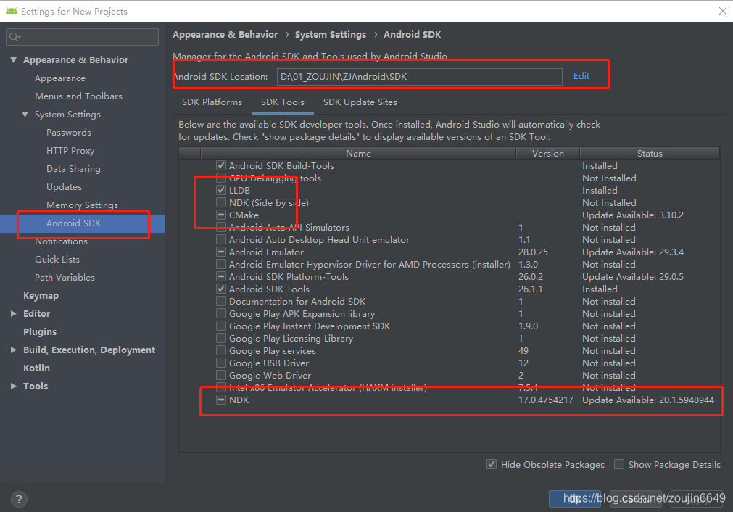Image resolution: width=733 pixels, height=512 pixels.
Task: Click the Version column header
Action: pyautogui.click(x=548, y=153)
